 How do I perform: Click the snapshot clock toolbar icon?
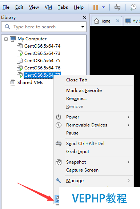click(133, 7)
